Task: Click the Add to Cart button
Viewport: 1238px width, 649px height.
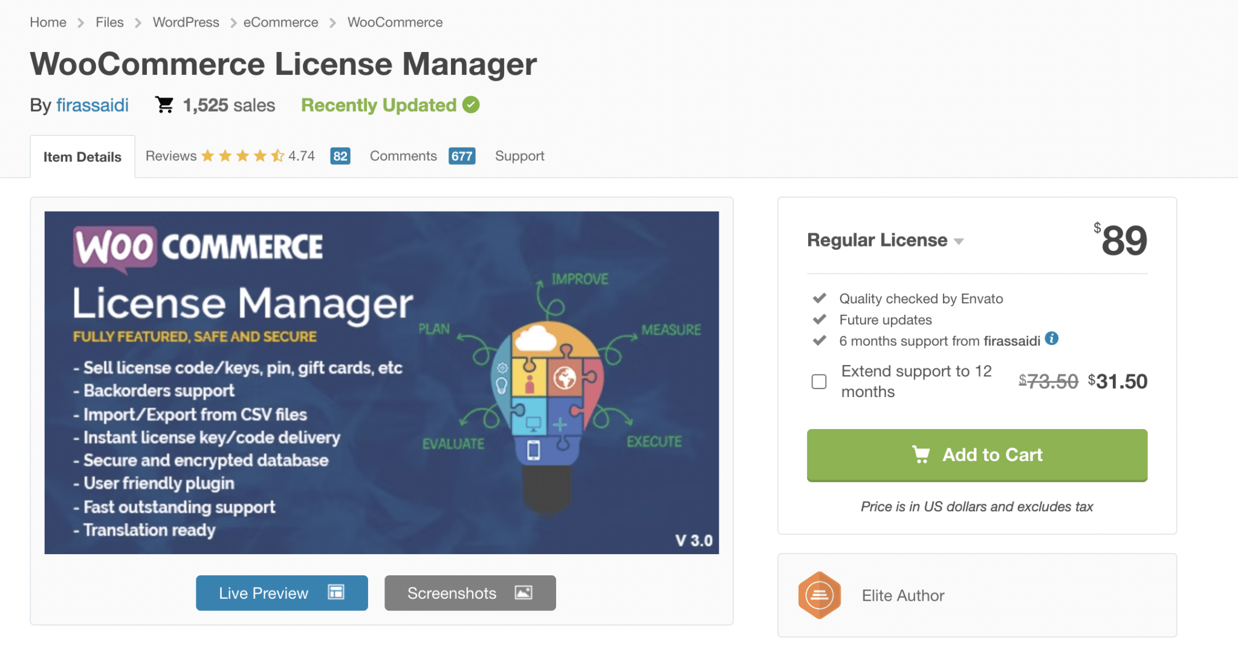Action: tap(976, 454)
